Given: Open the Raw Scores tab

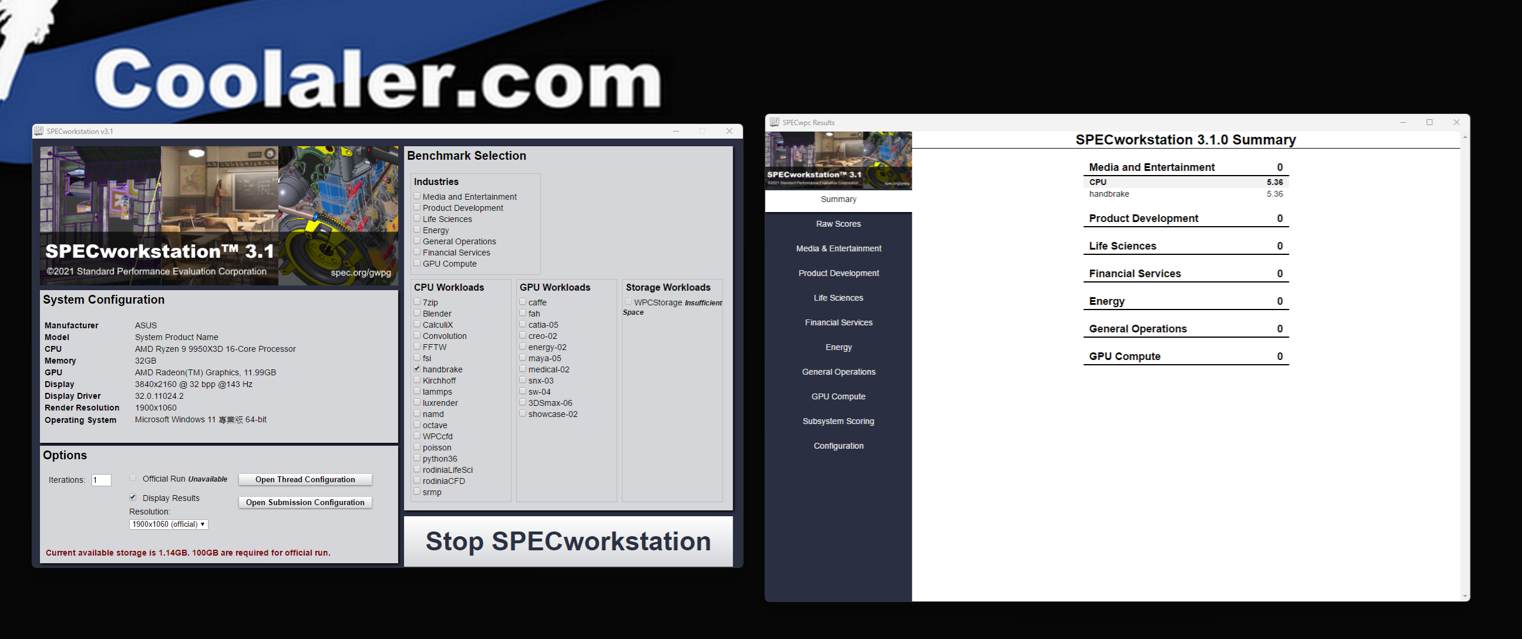Looking at the screenshot, I should 839,224.
